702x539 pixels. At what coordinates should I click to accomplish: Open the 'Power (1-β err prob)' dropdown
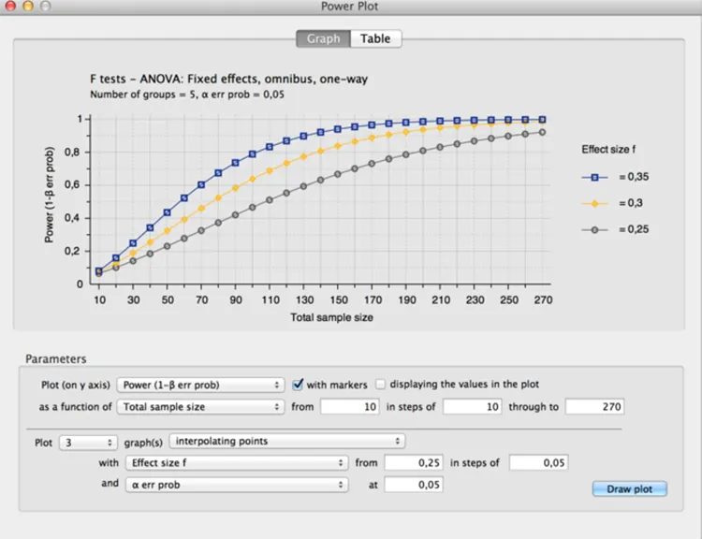coord(200,385)
